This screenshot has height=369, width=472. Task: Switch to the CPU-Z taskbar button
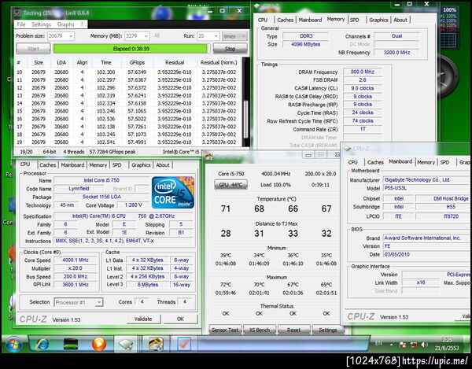tap(126, 344)
